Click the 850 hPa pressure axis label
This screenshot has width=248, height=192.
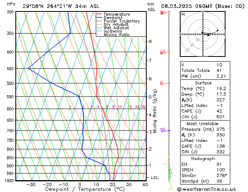(11, 158)
